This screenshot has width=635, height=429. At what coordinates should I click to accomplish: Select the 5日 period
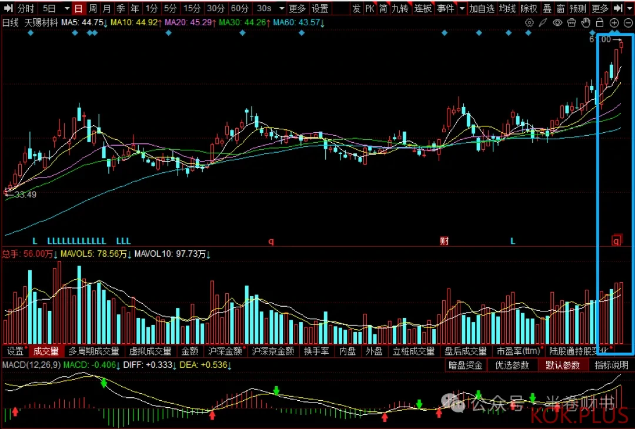coord(49,8)
